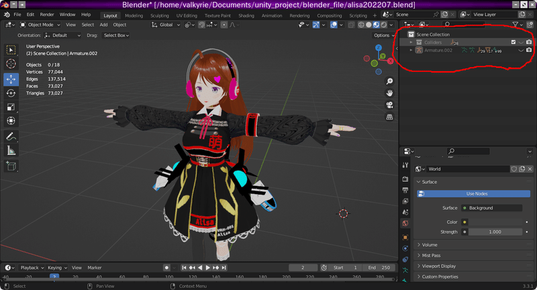Toggle snapping magnet button

point(202,25)
